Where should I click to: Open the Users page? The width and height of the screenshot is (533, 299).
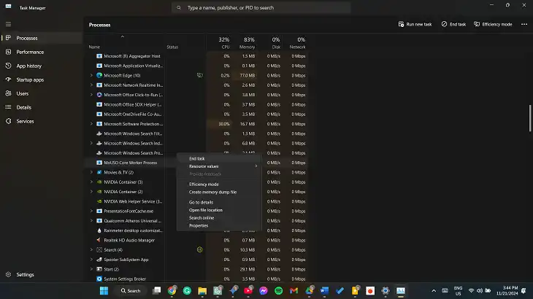click(23, 93)
